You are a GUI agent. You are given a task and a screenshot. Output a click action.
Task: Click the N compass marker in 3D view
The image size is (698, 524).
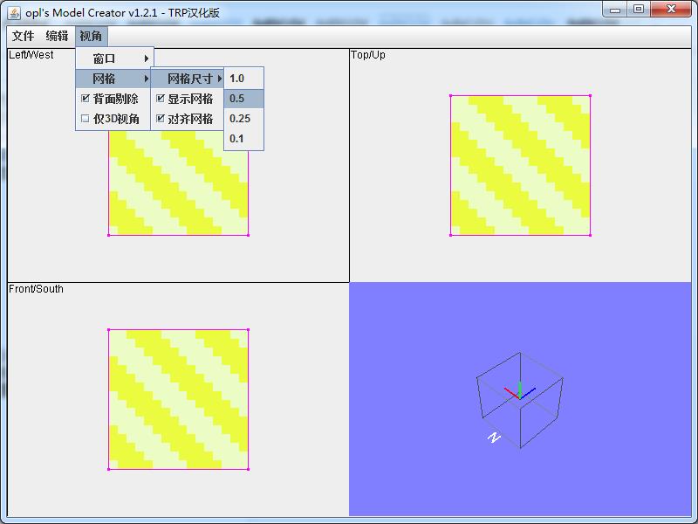493,437
